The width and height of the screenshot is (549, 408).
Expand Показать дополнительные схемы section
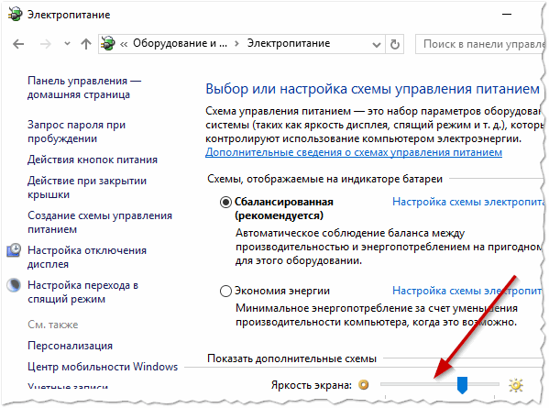coord(291,358)
